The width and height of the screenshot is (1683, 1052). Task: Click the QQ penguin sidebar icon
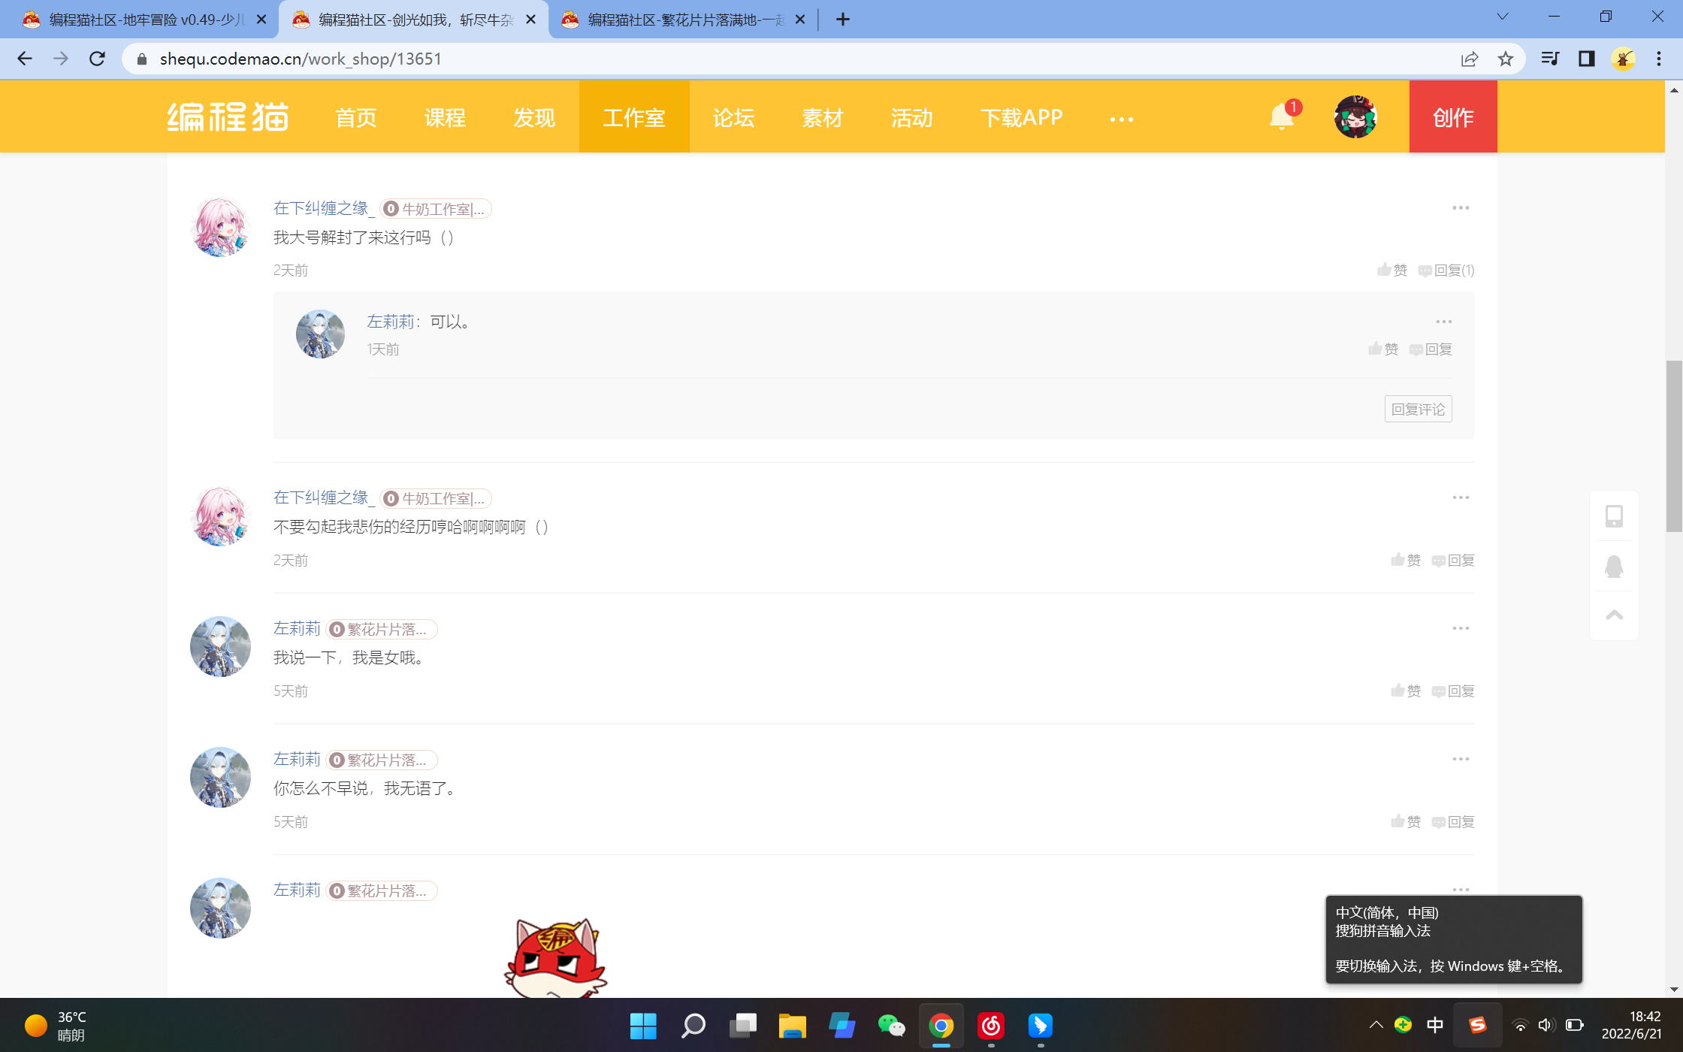click(1614, 566)
